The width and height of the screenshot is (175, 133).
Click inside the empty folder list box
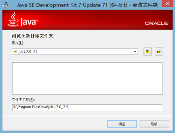click(x=87, y=78)
